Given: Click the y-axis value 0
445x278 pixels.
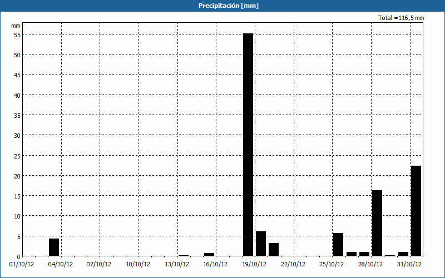Looking at the screenshot, I should (19, 257).
